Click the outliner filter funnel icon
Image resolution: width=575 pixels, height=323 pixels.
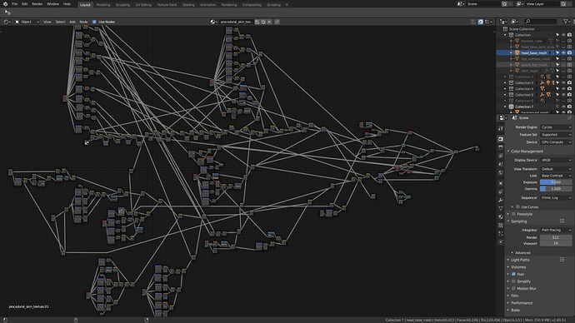point(566,22)
